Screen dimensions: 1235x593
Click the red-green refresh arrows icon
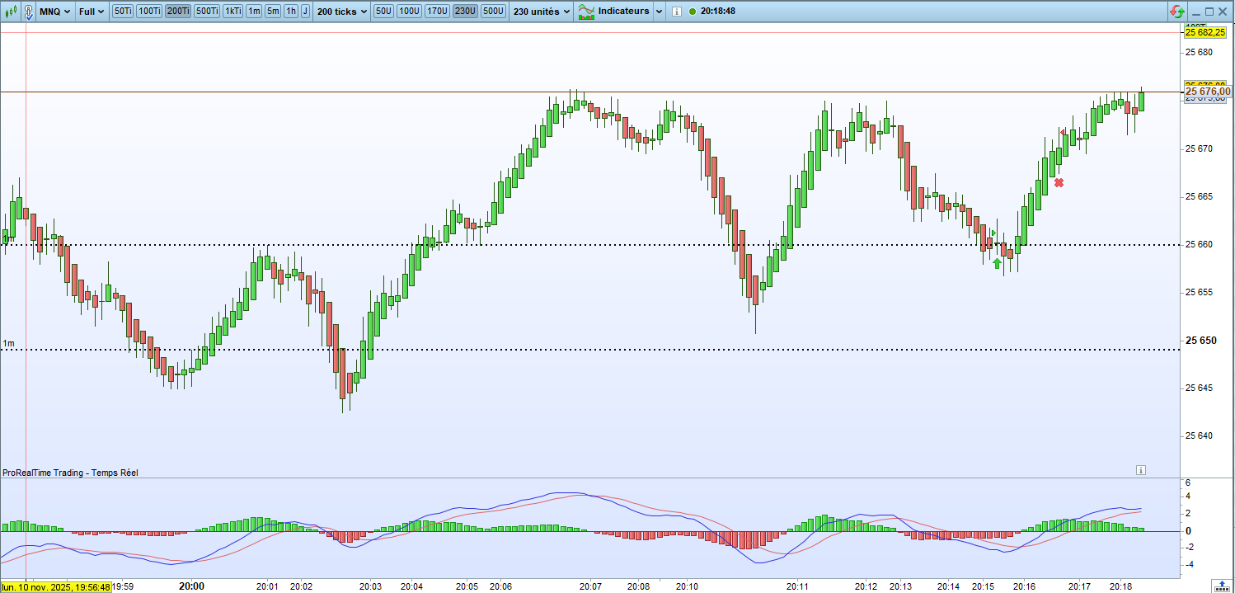pos(1178,12)
